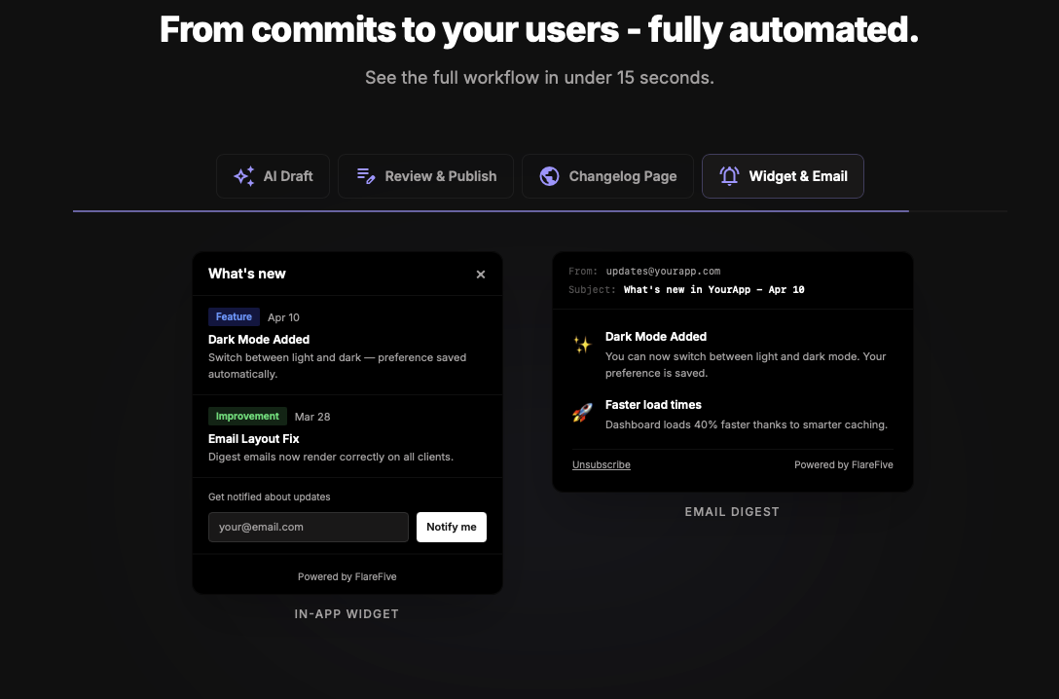Click the blue Feature badge

coord(234,316)
